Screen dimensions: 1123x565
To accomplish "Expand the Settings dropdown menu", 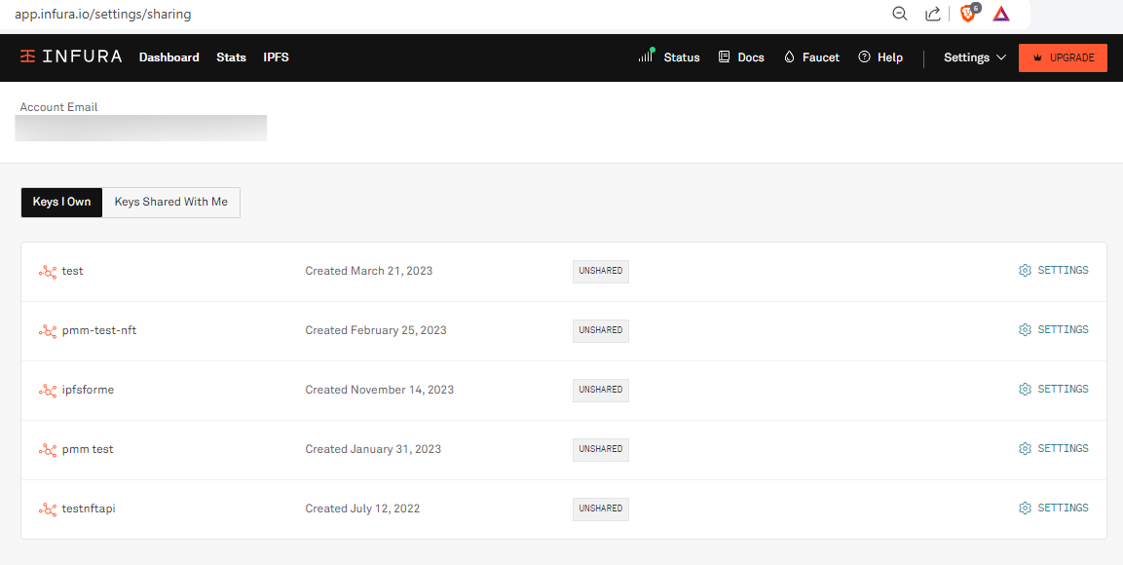I will [x=974, y=57].
